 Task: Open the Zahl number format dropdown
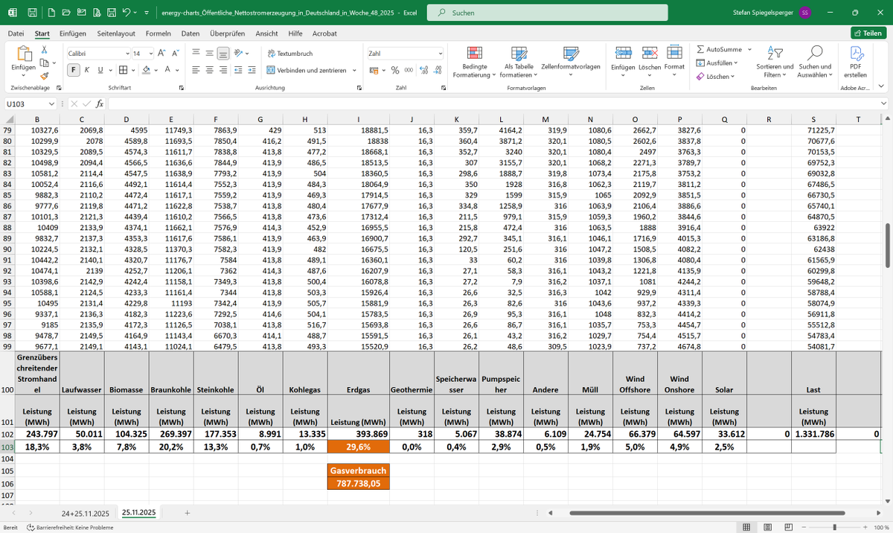(440, 54)
